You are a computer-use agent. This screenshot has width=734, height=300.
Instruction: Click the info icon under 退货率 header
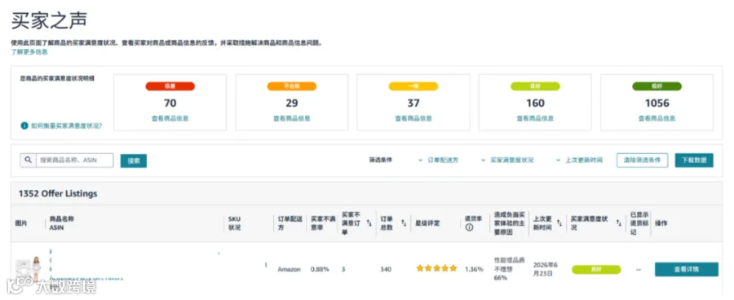click(469, 227)
